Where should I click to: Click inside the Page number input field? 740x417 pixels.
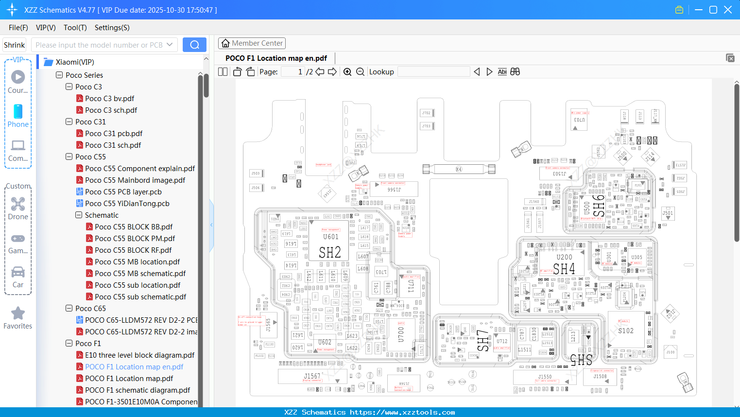[x=295, y=71]
